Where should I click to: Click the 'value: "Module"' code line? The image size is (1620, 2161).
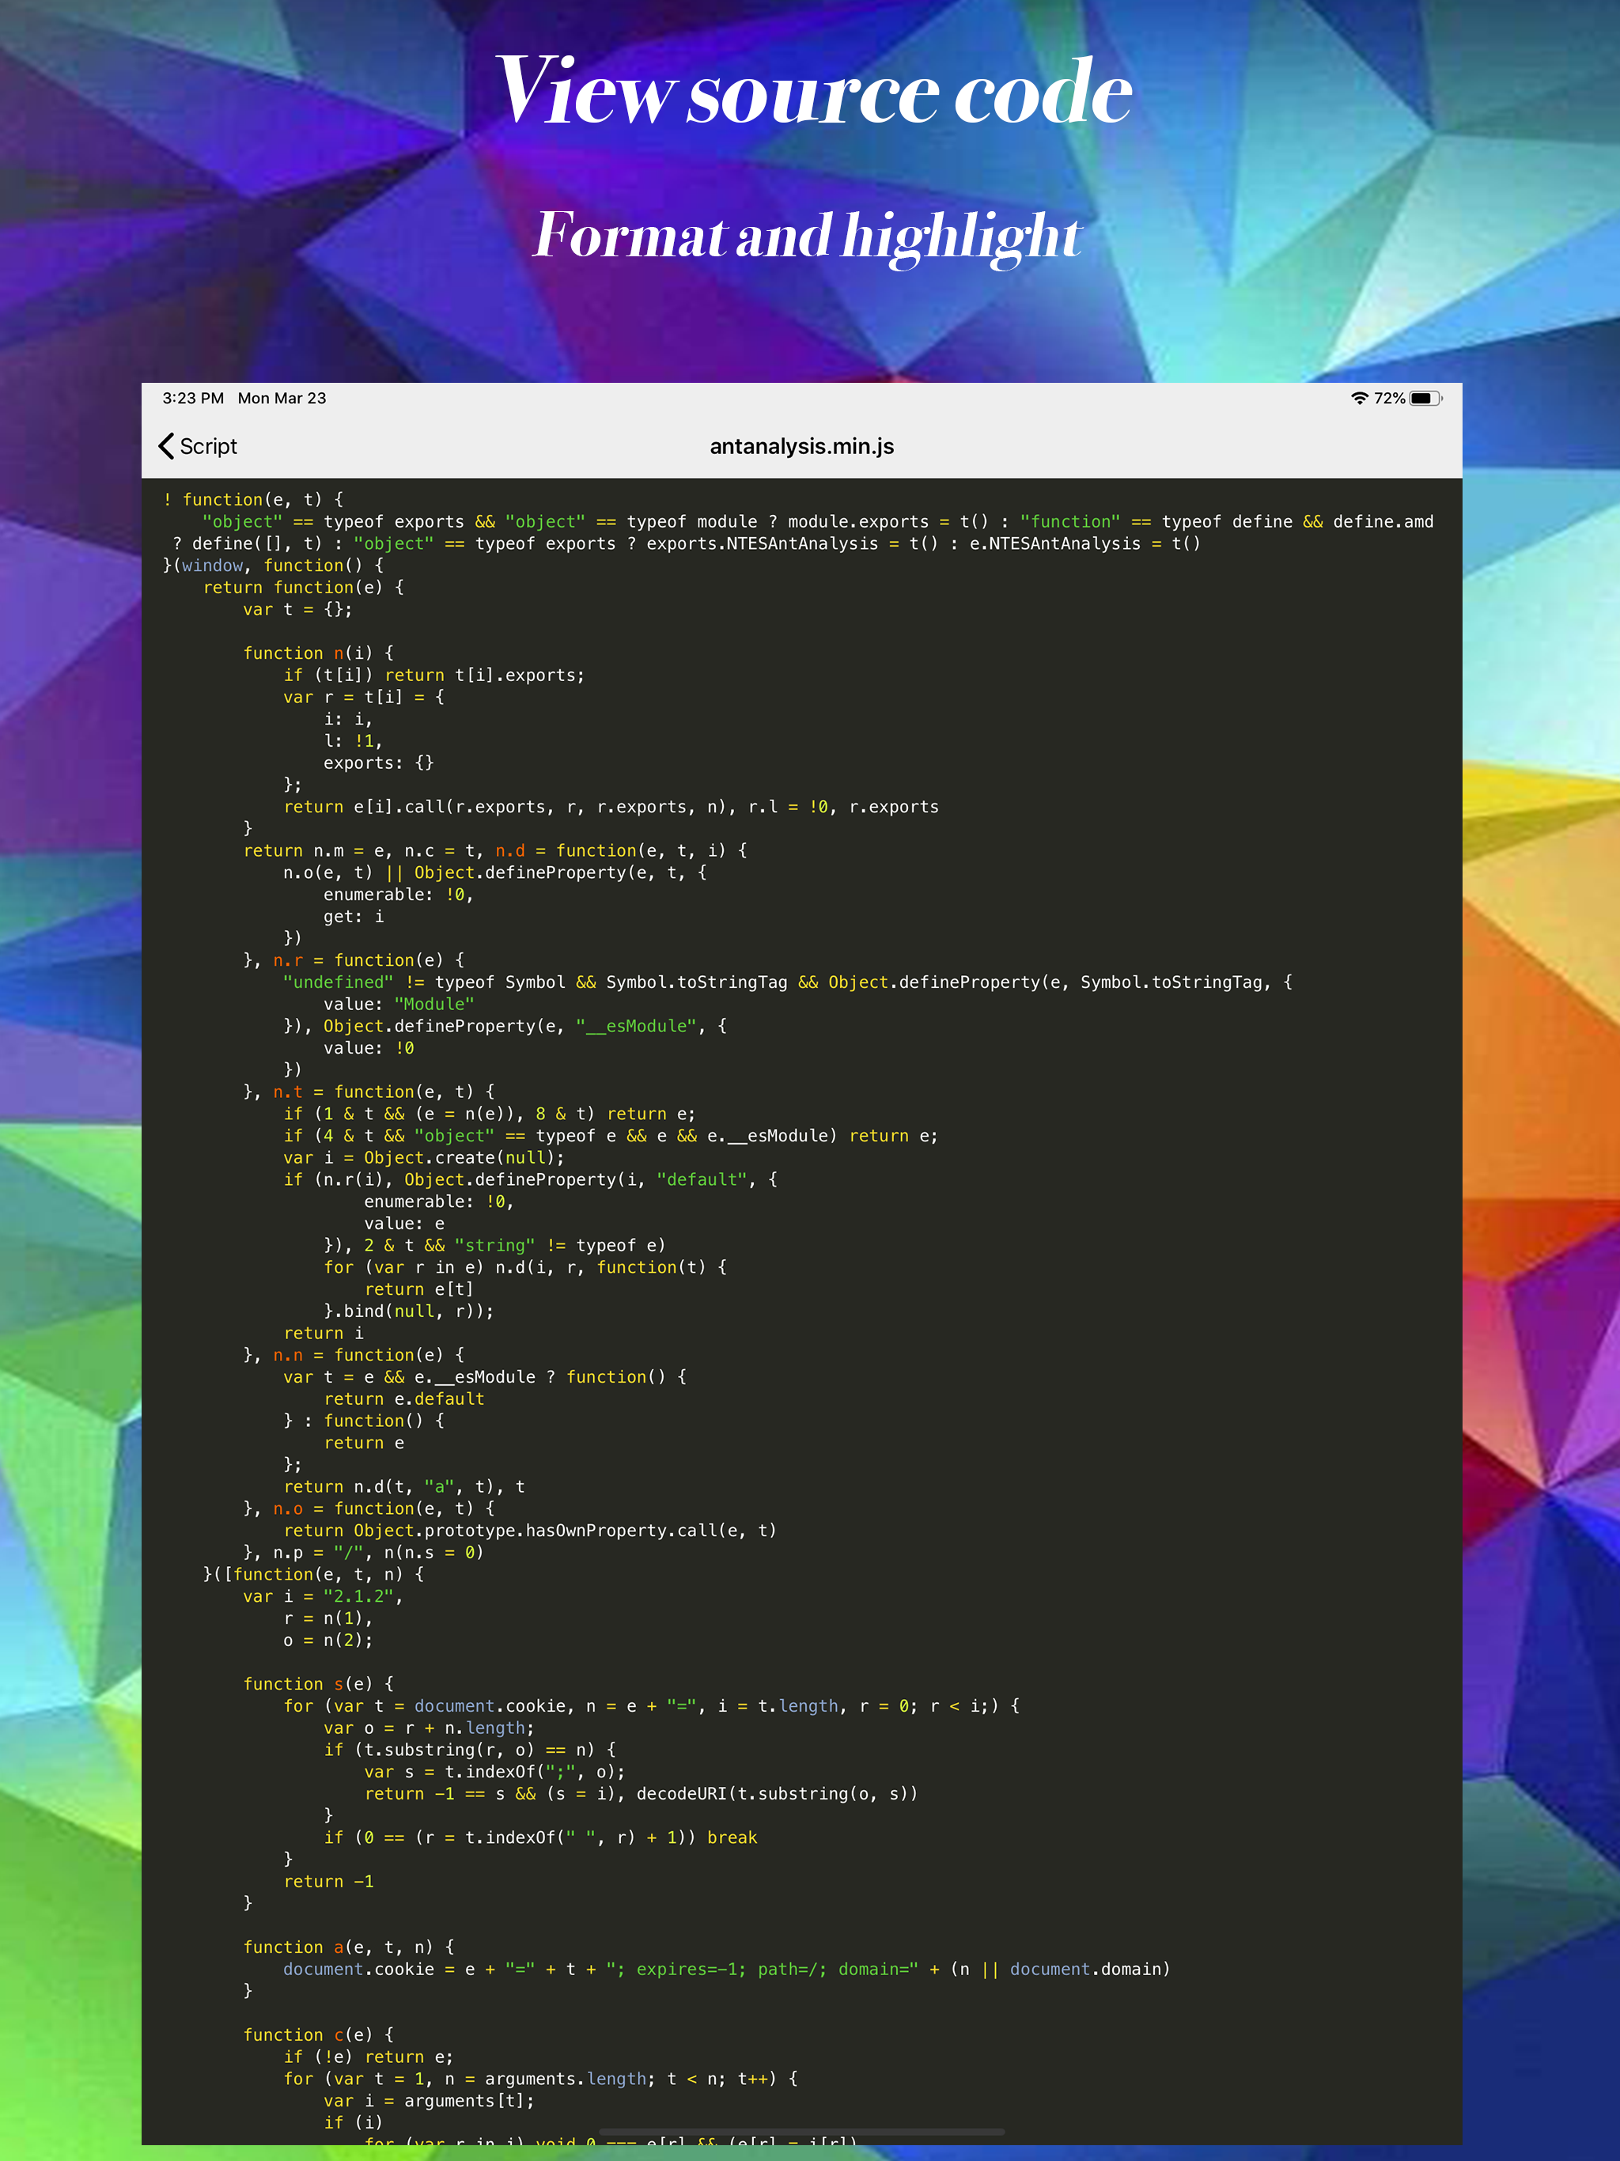399,1005
